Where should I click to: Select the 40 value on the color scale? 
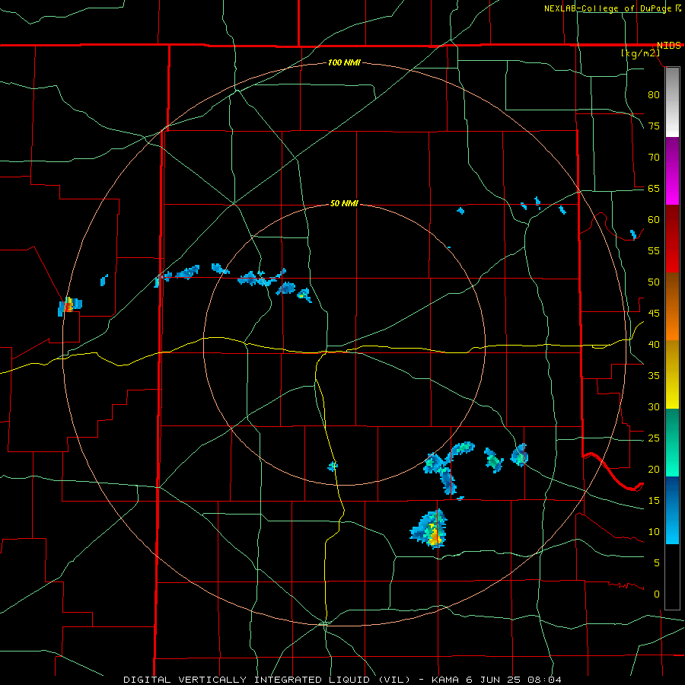654,344
